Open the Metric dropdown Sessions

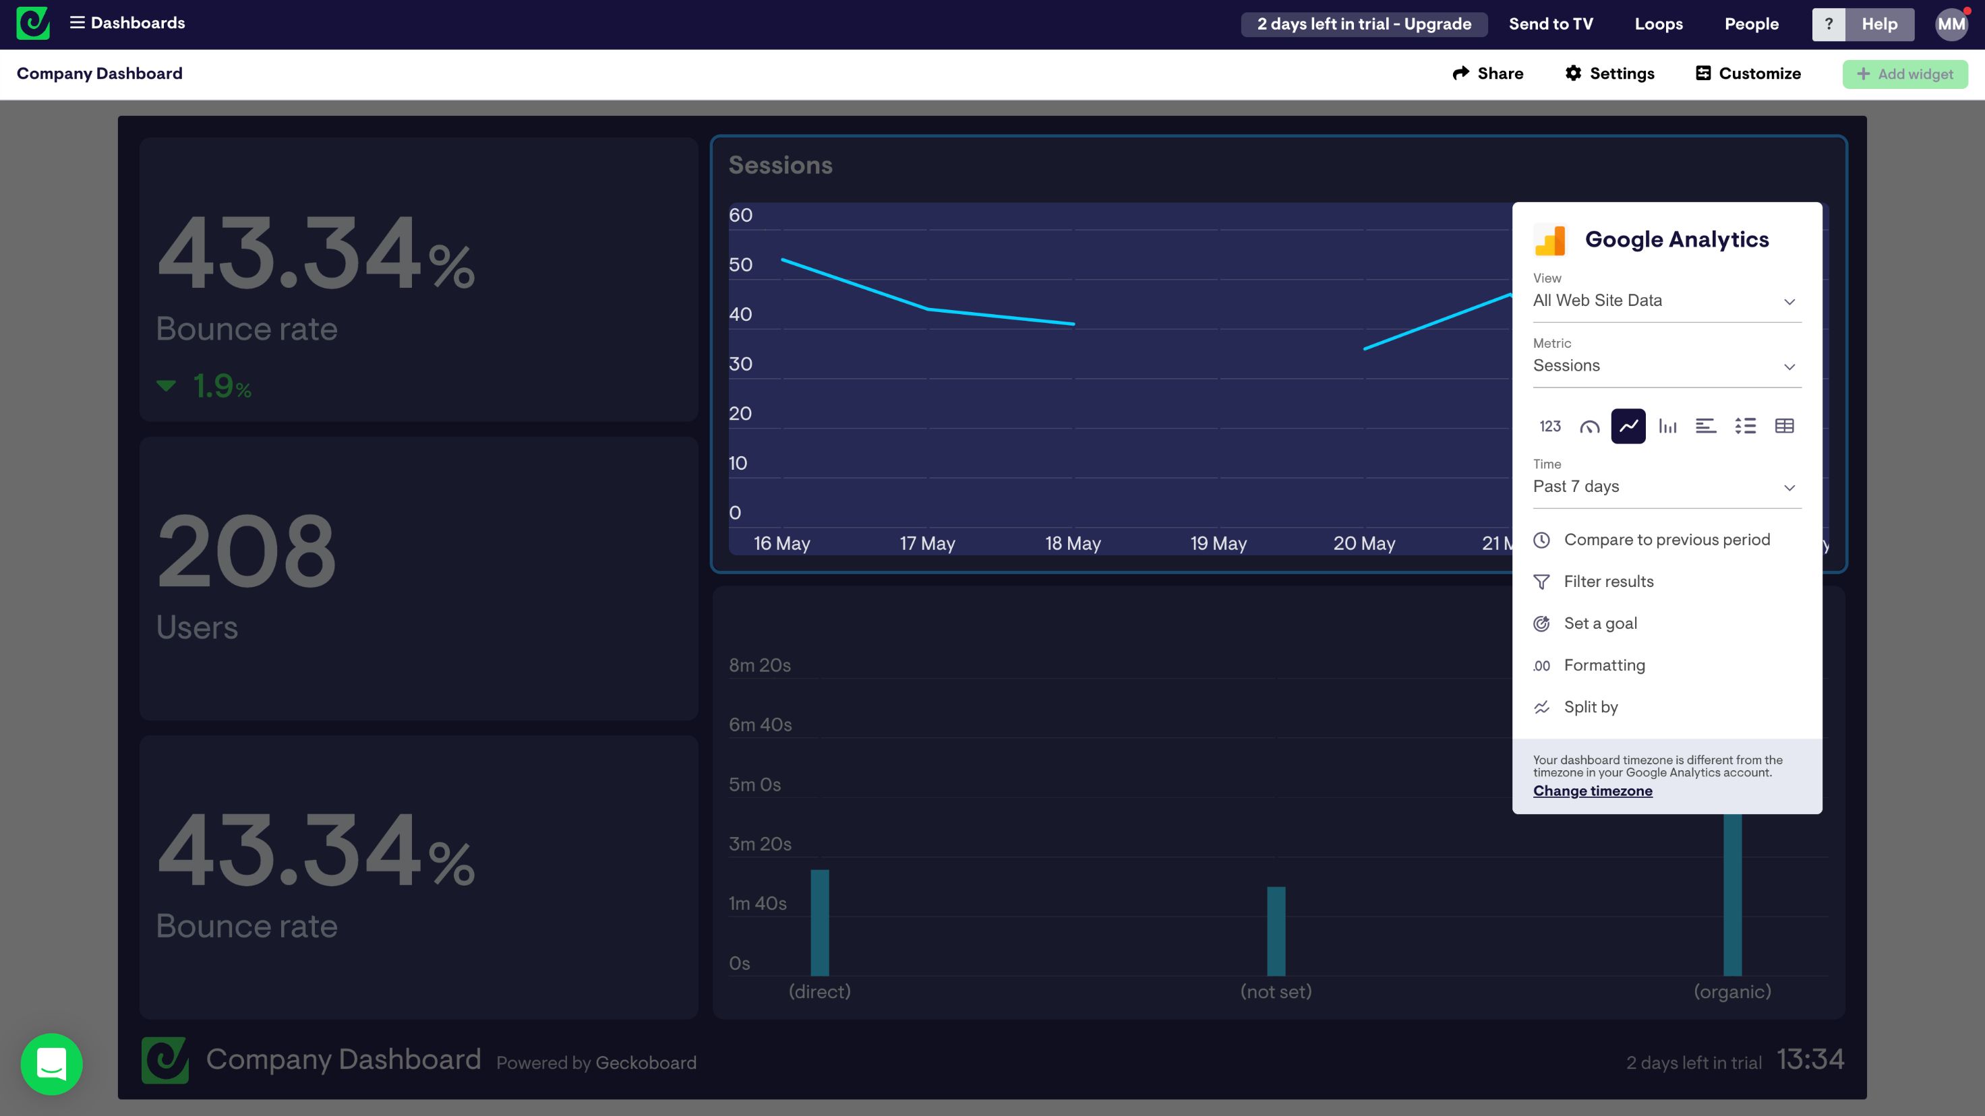click(x=1667, y=366)
